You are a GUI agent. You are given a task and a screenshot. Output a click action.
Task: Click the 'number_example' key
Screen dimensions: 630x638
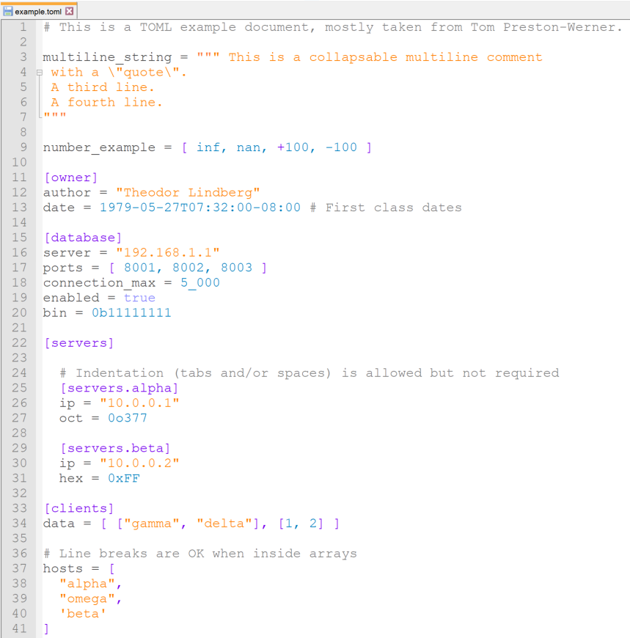click(99, 148)
